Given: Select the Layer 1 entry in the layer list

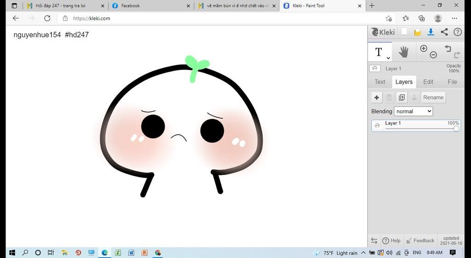Looking at the screenshot, I should [416, 126].
